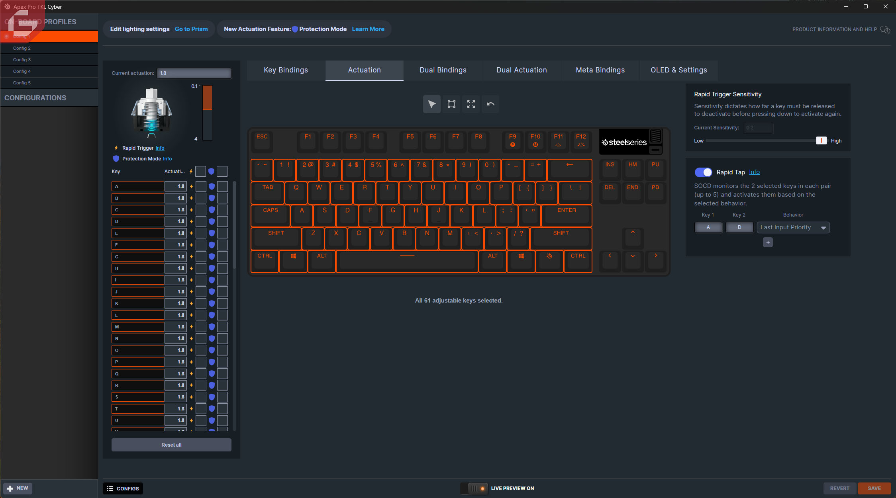The width and height of the screenshot is (896, 498).
Task: Toggle the Rapid Tap switch off
Action: pos(703,172)
